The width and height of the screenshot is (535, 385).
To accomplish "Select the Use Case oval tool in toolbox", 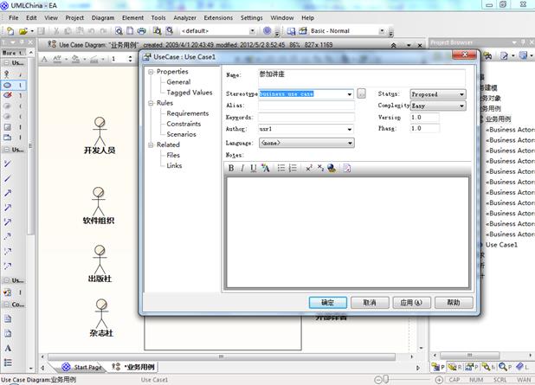I will click(7, 85).
